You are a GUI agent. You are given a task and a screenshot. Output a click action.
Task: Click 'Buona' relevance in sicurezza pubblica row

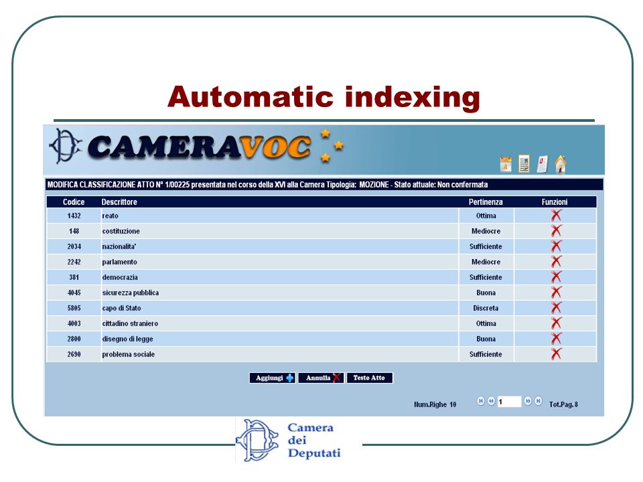pos(486,293)
